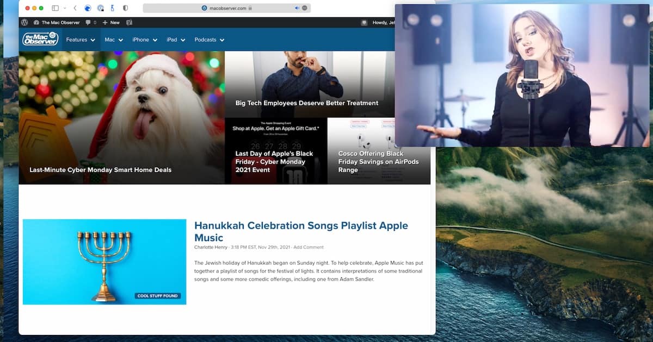653x342 pixels.
Task: Click the Add Comment link
Action: (x=309, y=247)
